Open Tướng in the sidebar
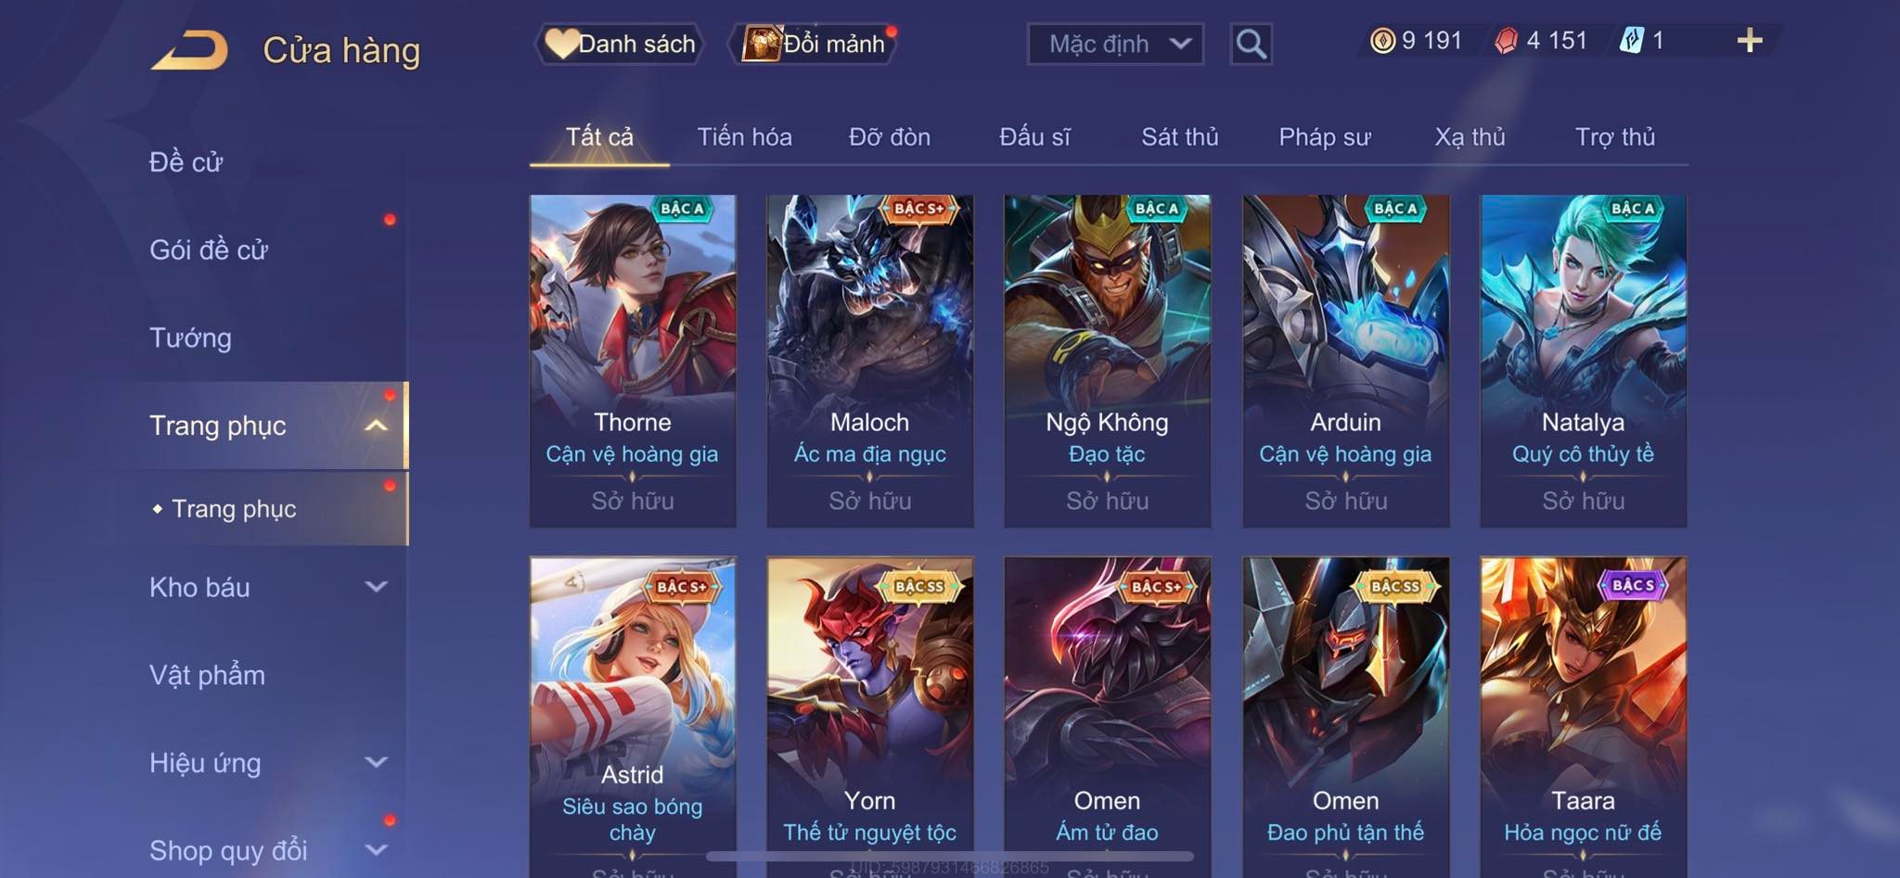Image resolution: width=1900 pixels, height=878 pixels. pos(190,337)
